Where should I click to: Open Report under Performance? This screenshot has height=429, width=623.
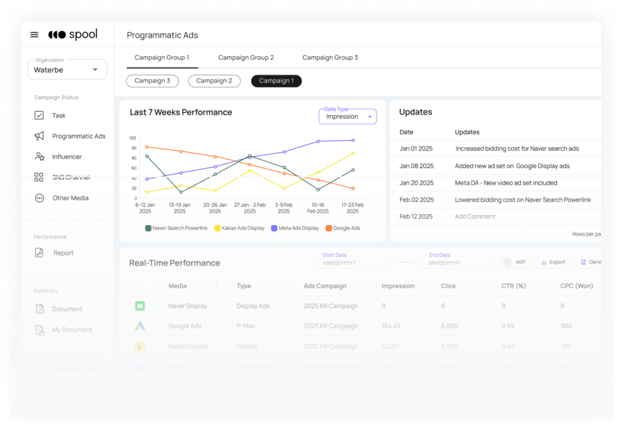[x=63, y=253]
